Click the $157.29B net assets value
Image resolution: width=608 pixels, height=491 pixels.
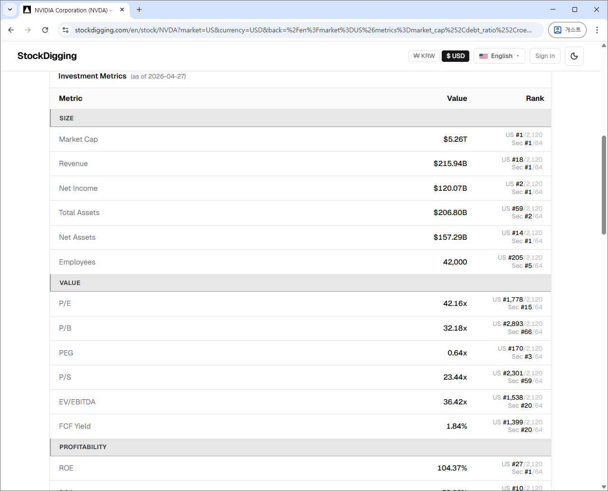coord(450,237)
